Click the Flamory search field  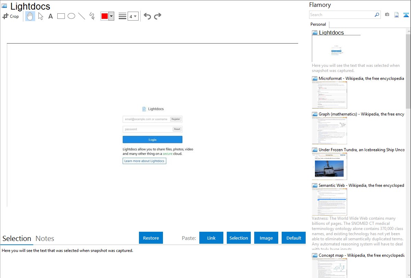tap(342, 15)
